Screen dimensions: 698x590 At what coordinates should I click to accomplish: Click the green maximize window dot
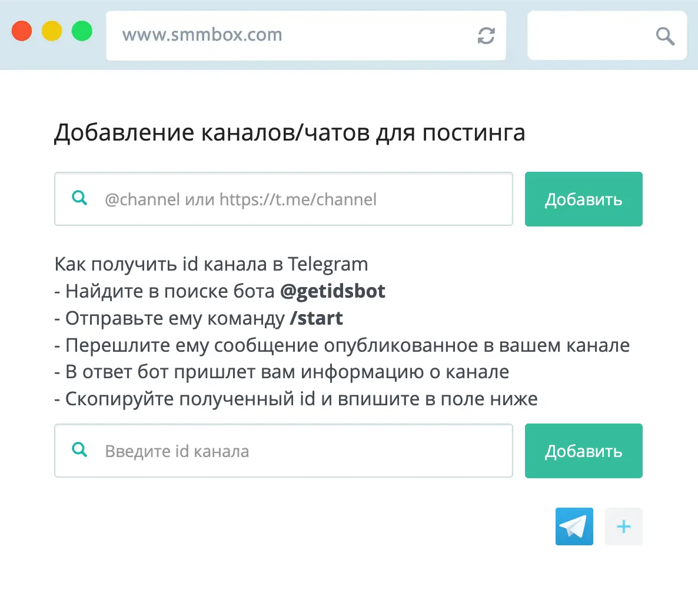tap(82, 31)
